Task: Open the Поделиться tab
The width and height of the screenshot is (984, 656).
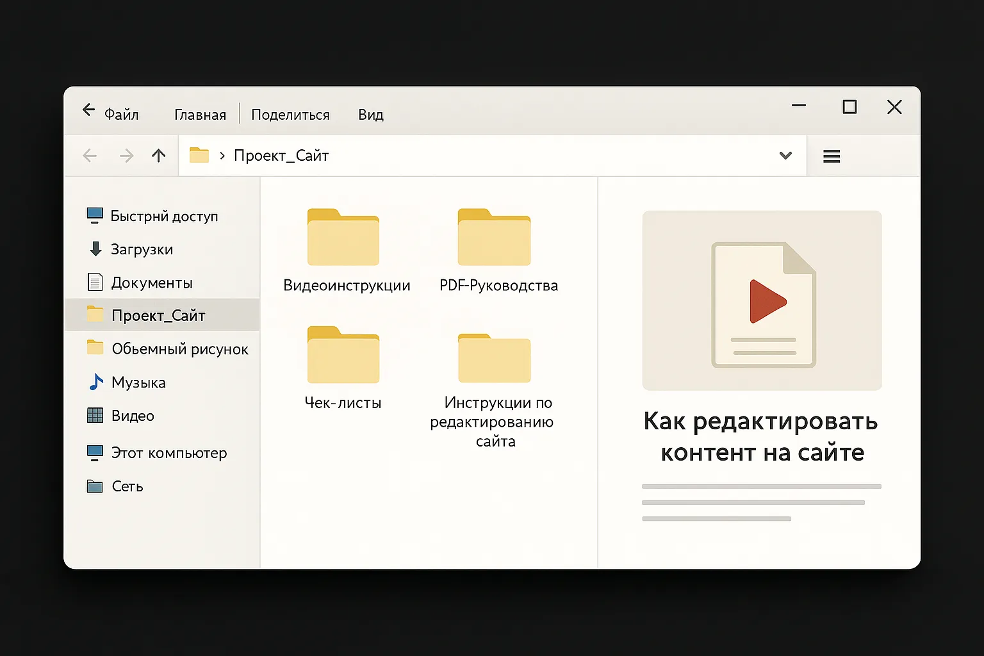Action: tap(290, 115)
